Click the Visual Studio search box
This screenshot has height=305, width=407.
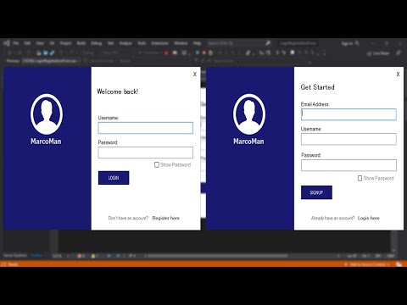pos(239,43)
